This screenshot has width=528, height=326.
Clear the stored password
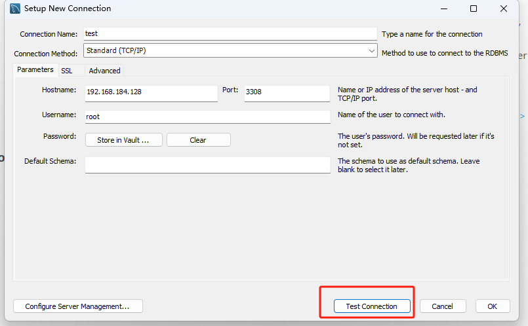pyautogui.click(x=198, y=140)
